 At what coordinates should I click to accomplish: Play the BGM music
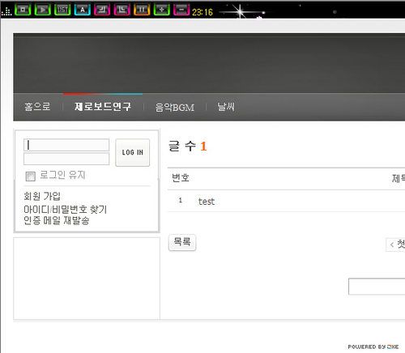[43, 11]
